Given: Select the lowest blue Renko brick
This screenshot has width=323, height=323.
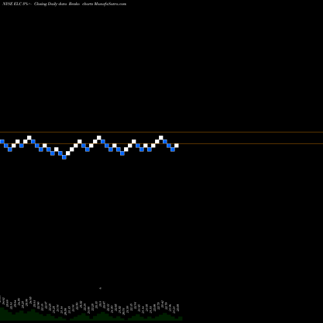Looking at the screenshot, I should (64, 157).
